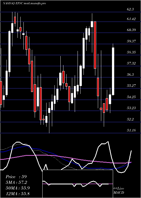
Task: Select the 57.32 price axis label
Action: pos(131,63)
